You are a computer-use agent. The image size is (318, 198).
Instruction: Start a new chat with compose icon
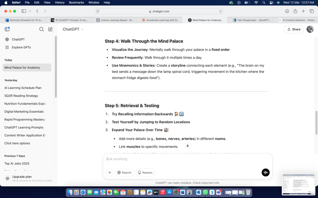[50, 29]
